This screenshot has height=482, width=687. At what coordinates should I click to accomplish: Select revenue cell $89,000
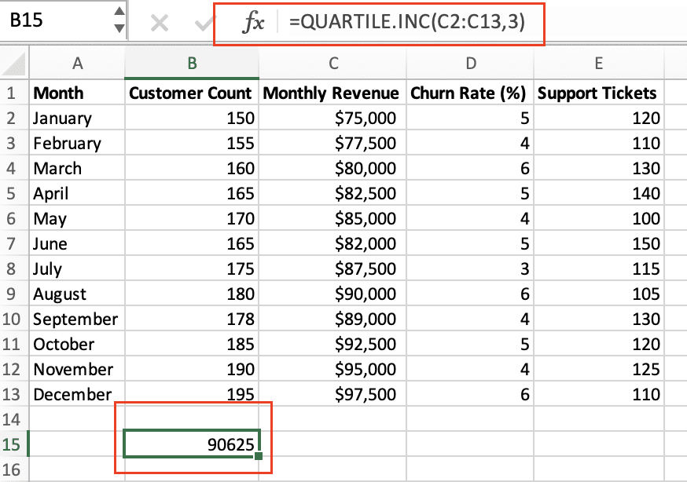(333, 319)
